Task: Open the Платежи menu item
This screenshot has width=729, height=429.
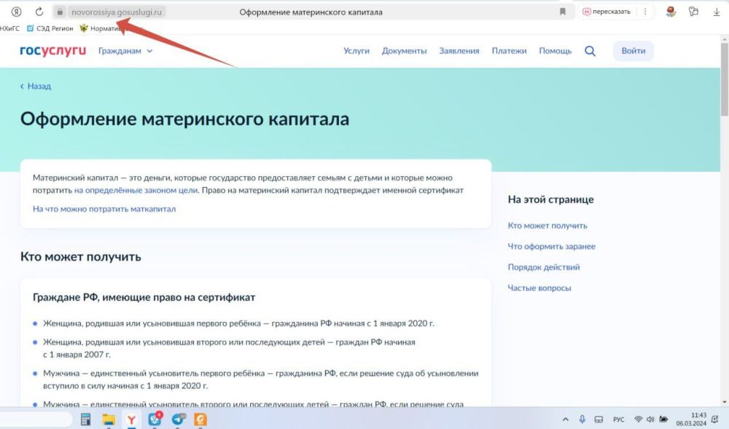Action: coord(509,51)
